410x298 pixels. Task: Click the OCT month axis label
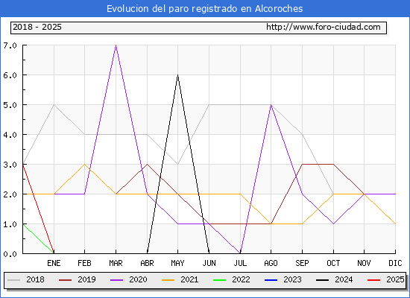(333, 263)
